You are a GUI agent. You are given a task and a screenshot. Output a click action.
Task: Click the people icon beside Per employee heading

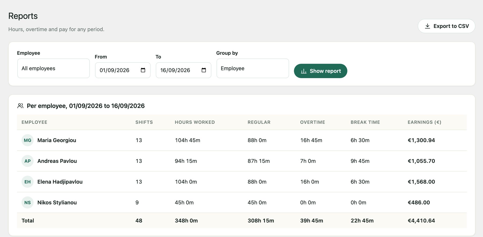tap(20, 106)
